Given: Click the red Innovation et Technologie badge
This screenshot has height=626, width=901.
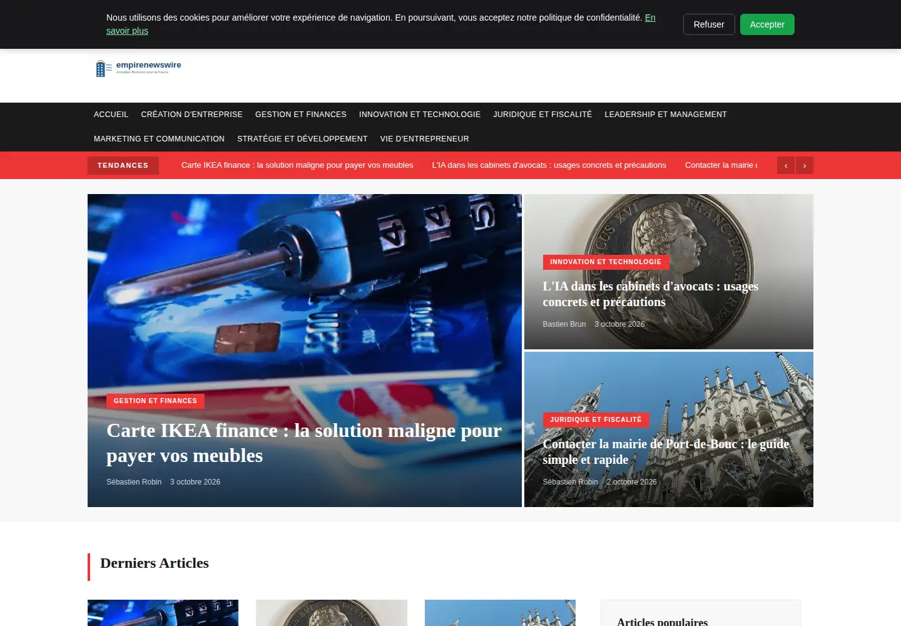Looking at the screenshot, I should click(x=606, y=262).
